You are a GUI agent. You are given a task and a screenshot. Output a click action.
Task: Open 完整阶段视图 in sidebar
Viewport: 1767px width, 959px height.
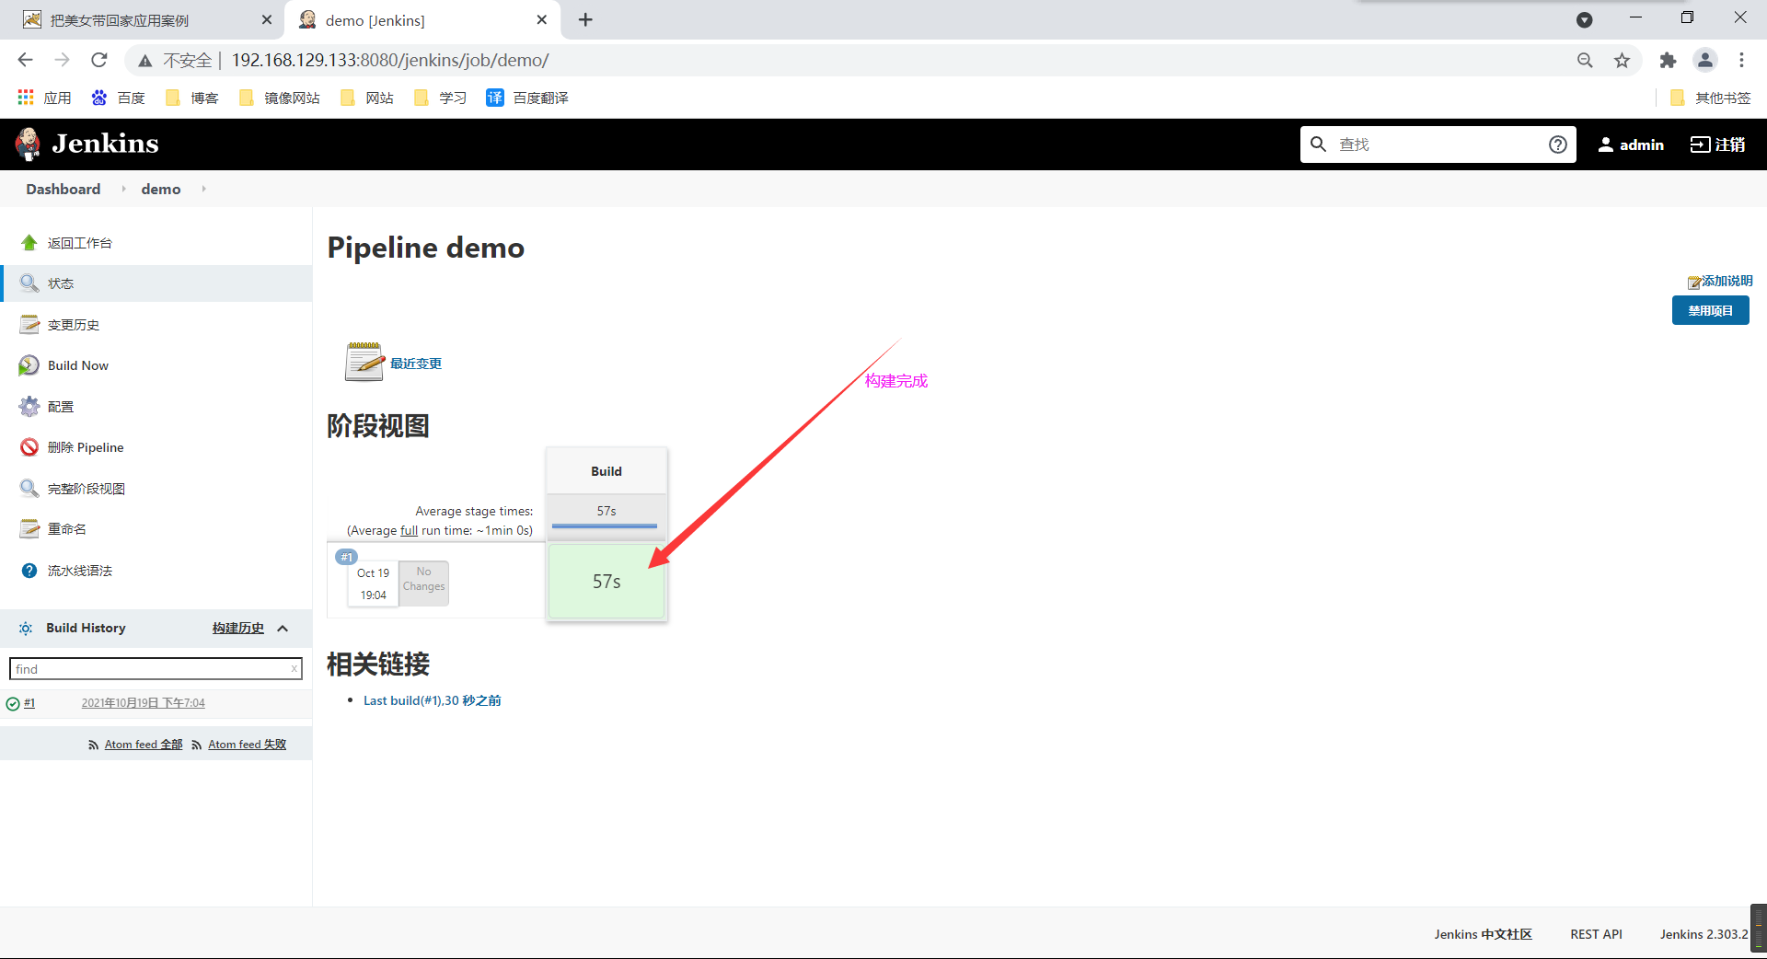coord(87,489)
